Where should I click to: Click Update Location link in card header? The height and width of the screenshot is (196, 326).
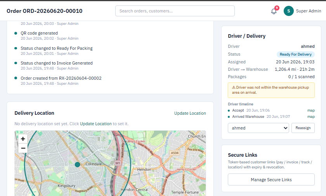tap(190, 113)
